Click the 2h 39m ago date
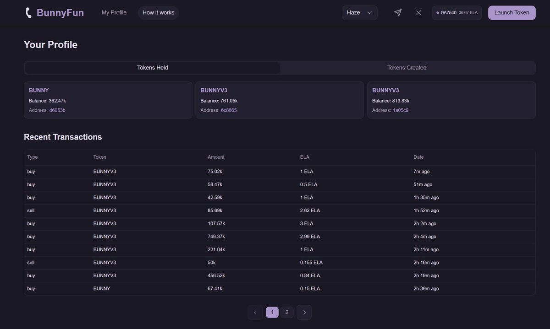550x329 pixels. click(426, 289)
